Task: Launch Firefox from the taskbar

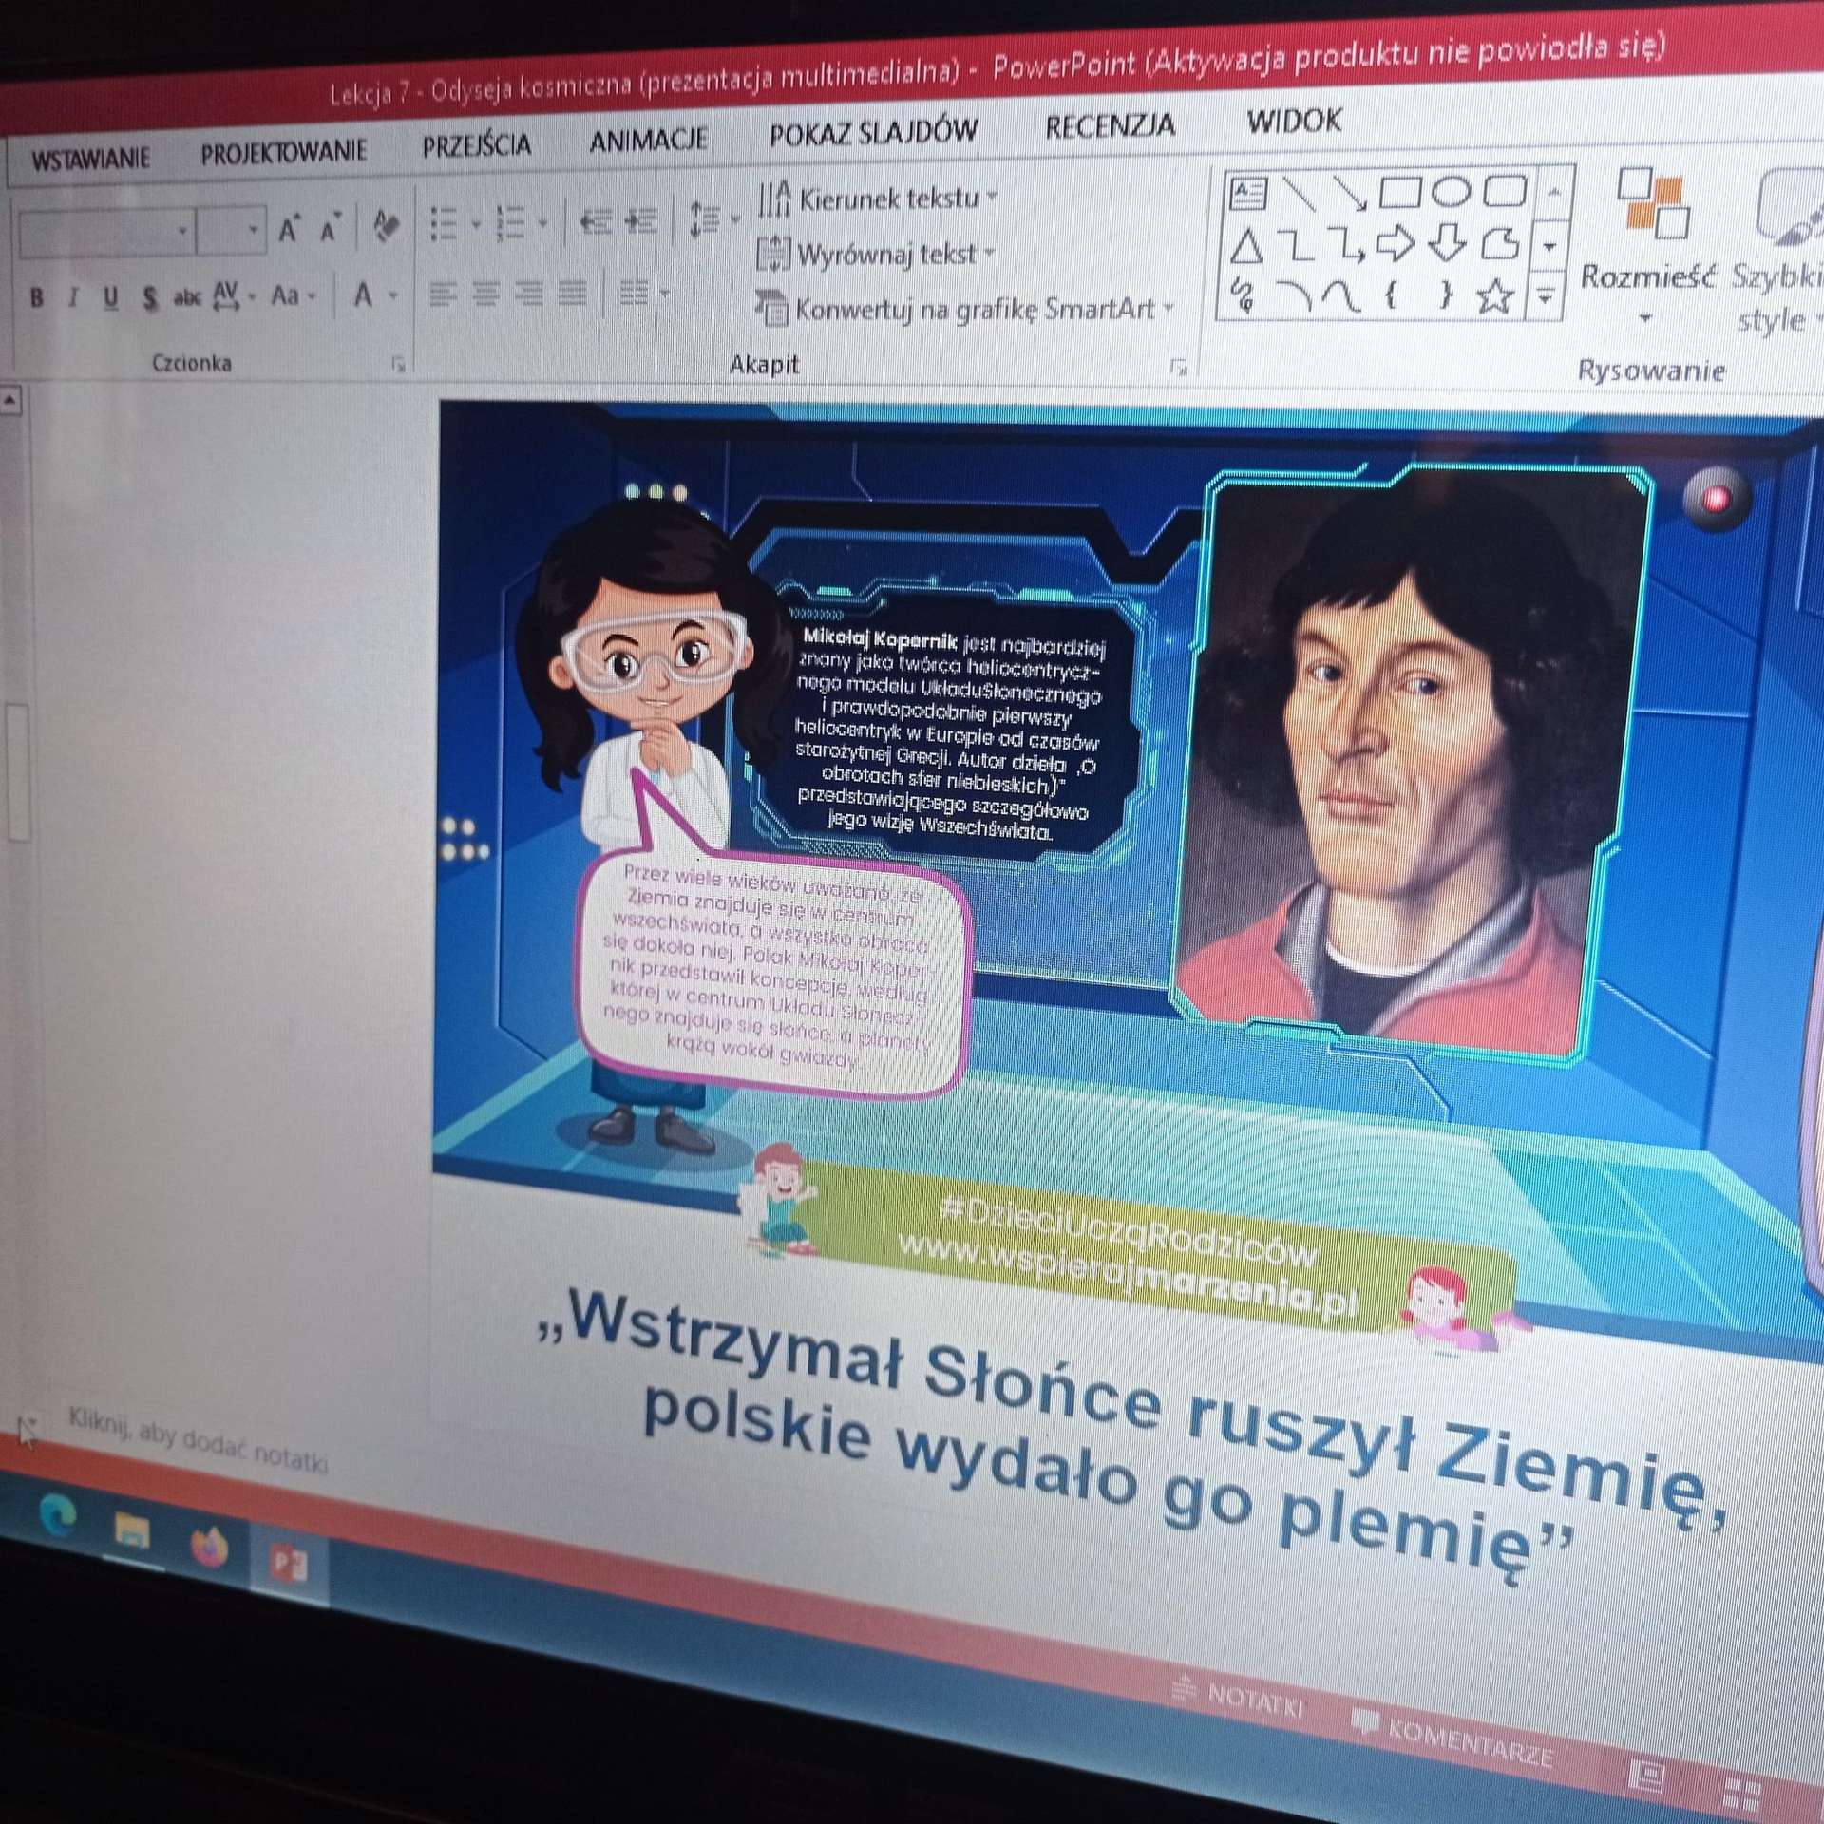Action: (x=208, y=1546)
